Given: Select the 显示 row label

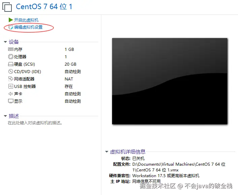Looking at the screenshot, I should [x=18, y=101].
